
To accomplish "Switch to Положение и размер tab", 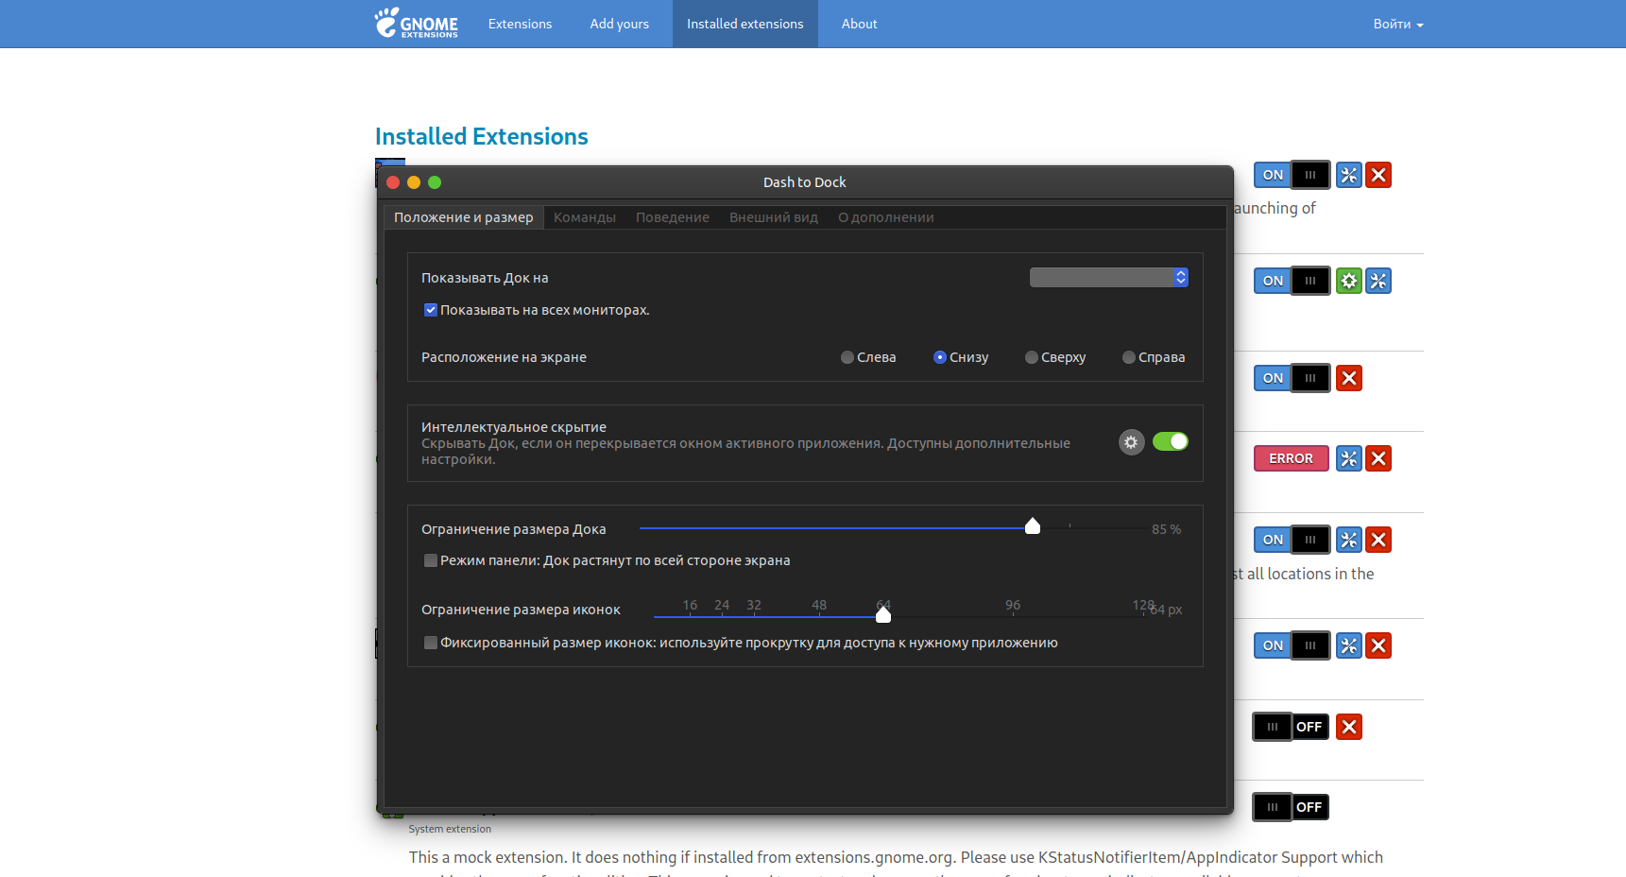I will pos(463,217).
